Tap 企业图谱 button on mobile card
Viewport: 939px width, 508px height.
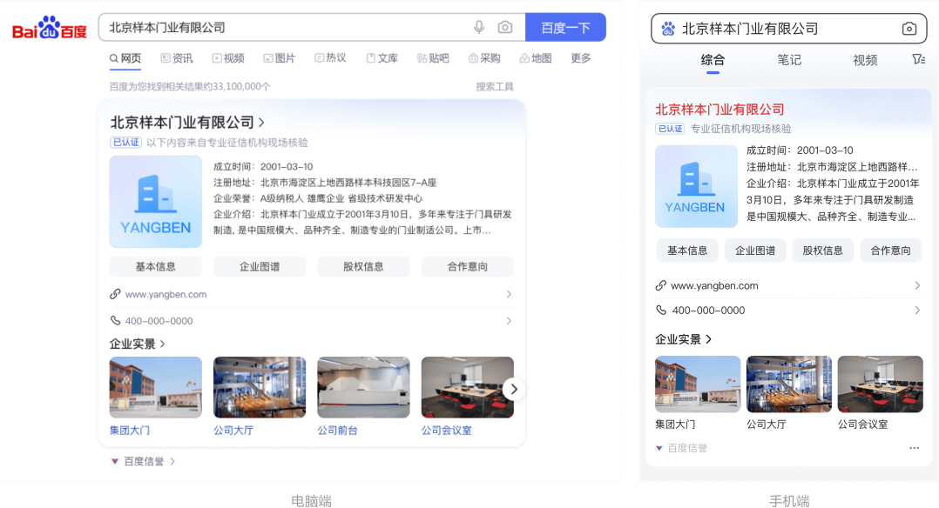(755, 251)
